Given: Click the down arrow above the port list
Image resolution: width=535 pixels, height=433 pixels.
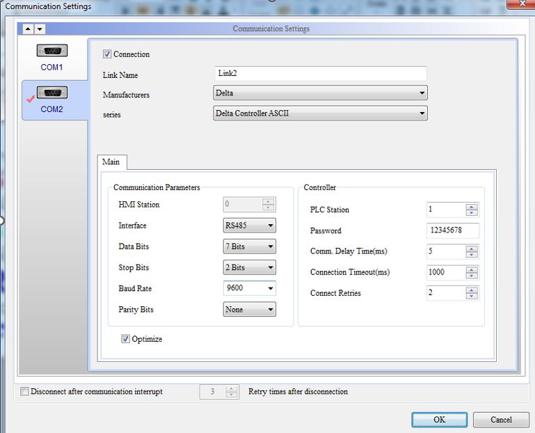Looking at the screenshot, I should [x=40, y=29].
